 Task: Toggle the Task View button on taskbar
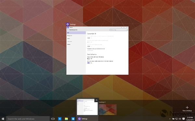(x=53, y=119)
